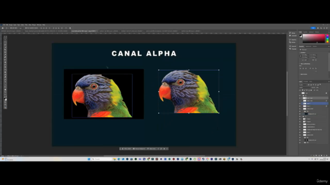The height and width of the screenshot is (185, 330).
Task: Open the Layers panel flyout menu
Action: pyautogui.click(x=329, y=82)
